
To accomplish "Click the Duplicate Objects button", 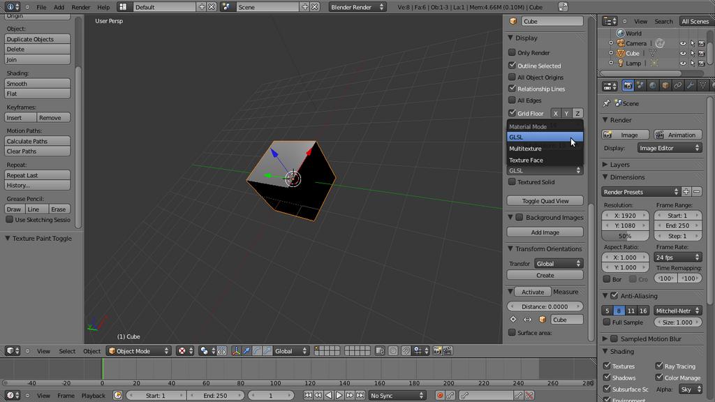I will [38, 39].
